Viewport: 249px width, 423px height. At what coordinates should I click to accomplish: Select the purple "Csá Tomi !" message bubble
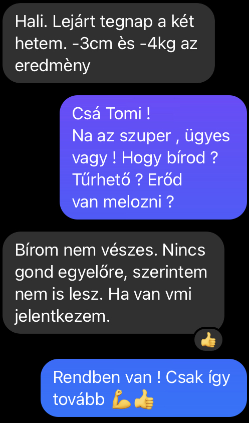tap(153, 157)
